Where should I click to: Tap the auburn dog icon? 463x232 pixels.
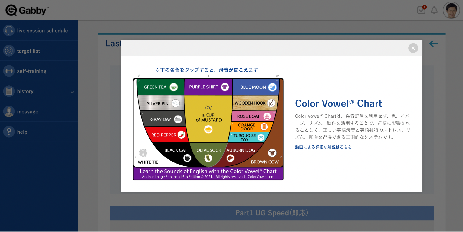230,158
